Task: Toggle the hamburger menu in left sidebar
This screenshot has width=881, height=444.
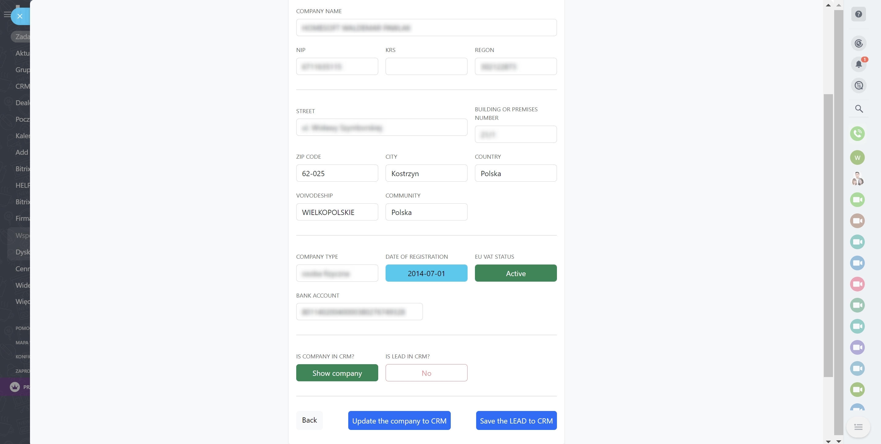Action: 7,14
